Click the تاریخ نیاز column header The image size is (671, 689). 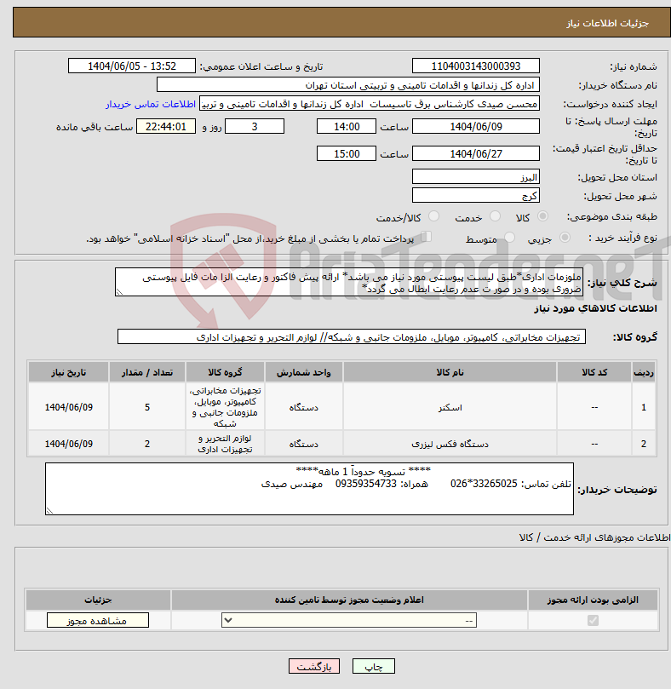coord(69,372)
